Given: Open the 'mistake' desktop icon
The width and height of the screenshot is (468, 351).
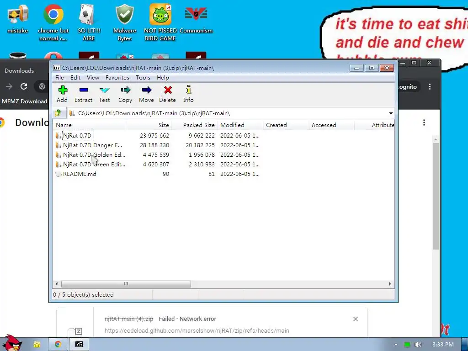Looking at the screenshot, I should click(x=18, y=18).
